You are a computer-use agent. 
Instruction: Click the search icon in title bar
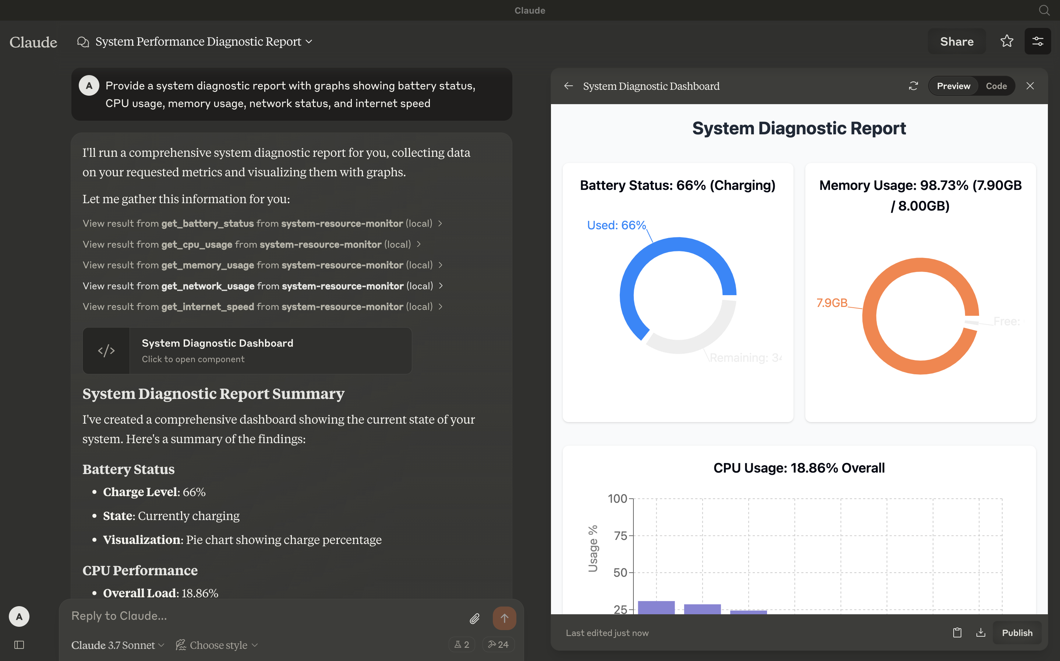click(x=1044, y=10)
